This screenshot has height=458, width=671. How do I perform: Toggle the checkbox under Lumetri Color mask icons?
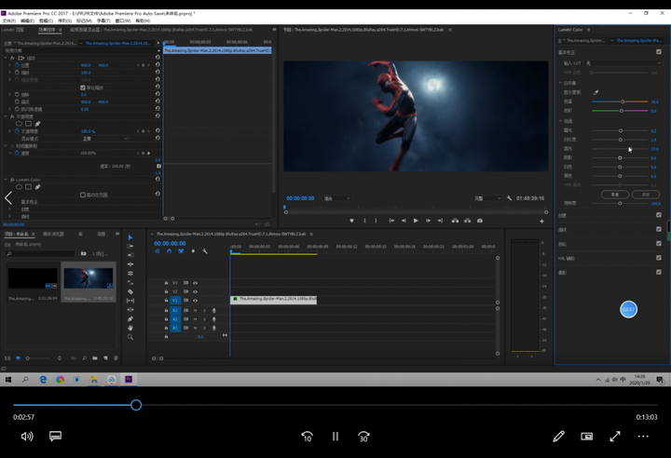[x=83, y=195]
